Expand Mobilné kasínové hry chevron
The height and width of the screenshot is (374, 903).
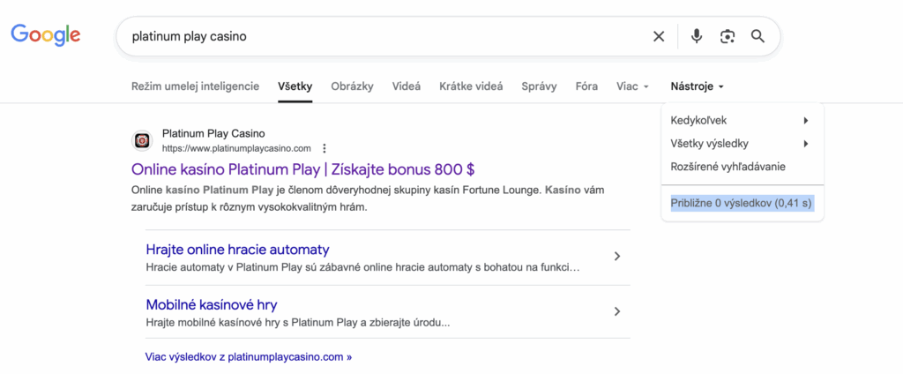tap(617, 311)
